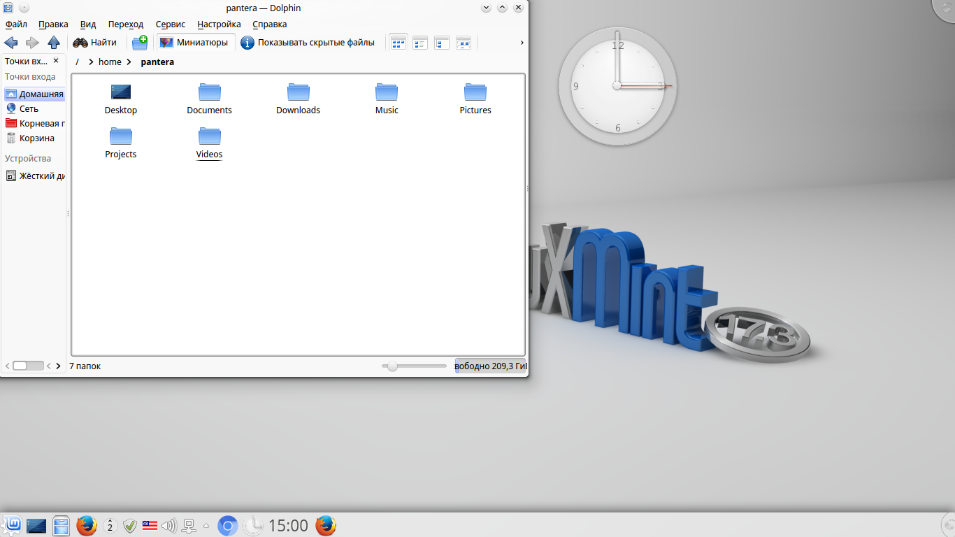This screenshot has width=955, height=537.
Task: Switch to compact view mode
Action: pos(419,43)
